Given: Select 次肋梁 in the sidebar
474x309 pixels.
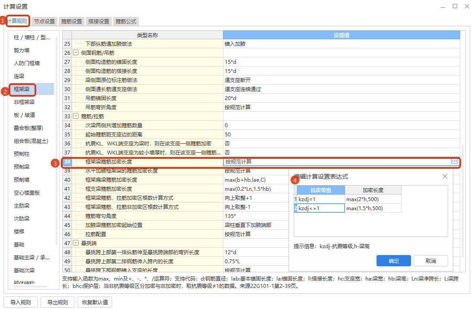Looking at the screenshot, I should [x=31, y=219].
